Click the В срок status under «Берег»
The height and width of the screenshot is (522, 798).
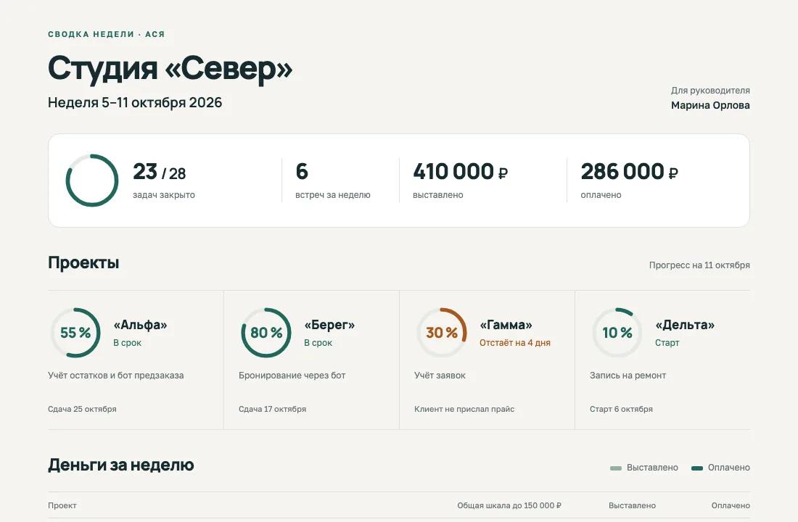pos(318,343)
